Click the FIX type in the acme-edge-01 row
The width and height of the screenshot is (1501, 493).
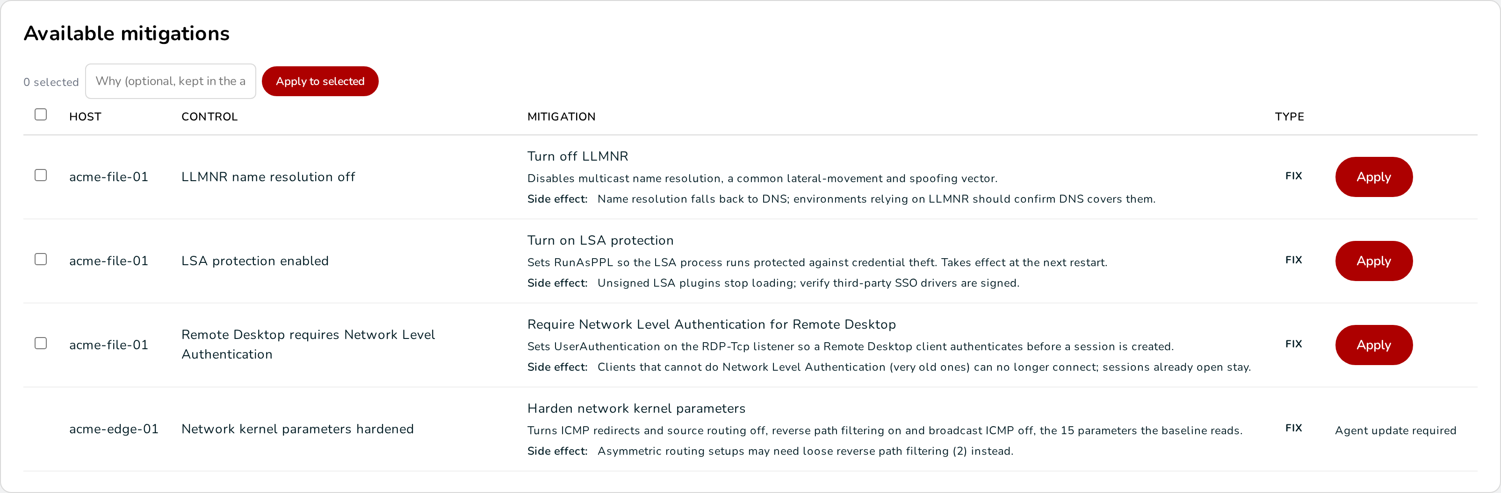(1293, 428)
